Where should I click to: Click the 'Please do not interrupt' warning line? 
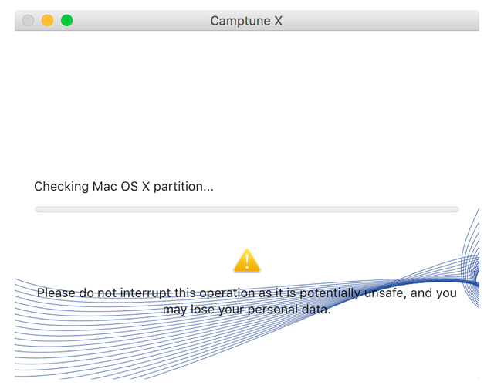coord(247,293)
